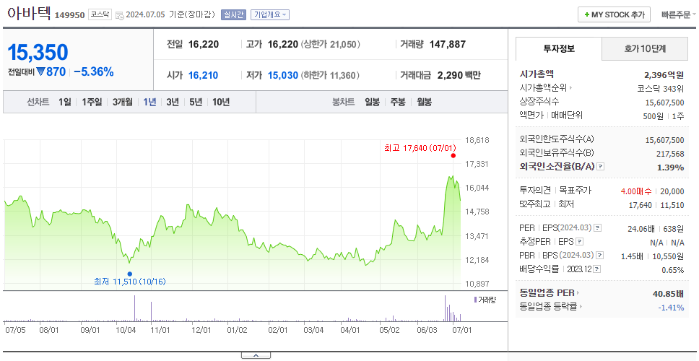Expand the 기업개요 dropdown
The image size is (699, 361).
click(x=269, y=14)
